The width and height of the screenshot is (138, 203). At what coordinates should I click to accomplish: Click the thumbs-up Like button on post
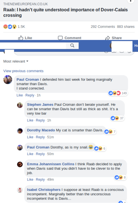[25, 38]
